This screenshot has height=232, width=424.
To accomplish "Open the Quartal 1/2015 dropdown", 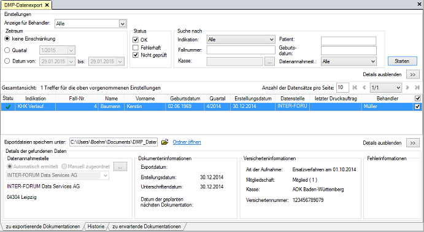I will point(71,50).
